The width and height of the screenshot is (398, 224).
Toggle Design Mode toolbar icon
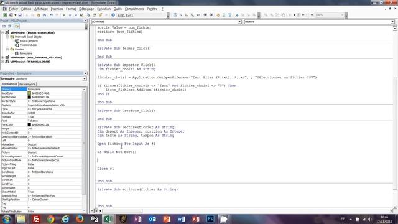point(81,15)
